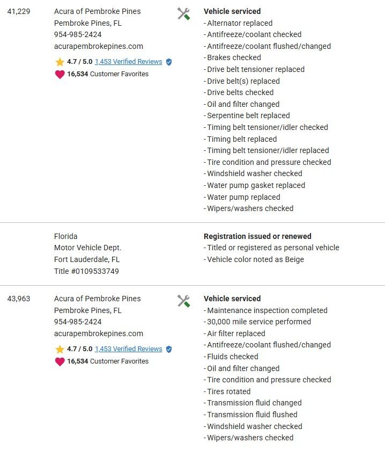
Task: Click the gold star rating icon in the 41,229 mile record
Action: [60, 62]
